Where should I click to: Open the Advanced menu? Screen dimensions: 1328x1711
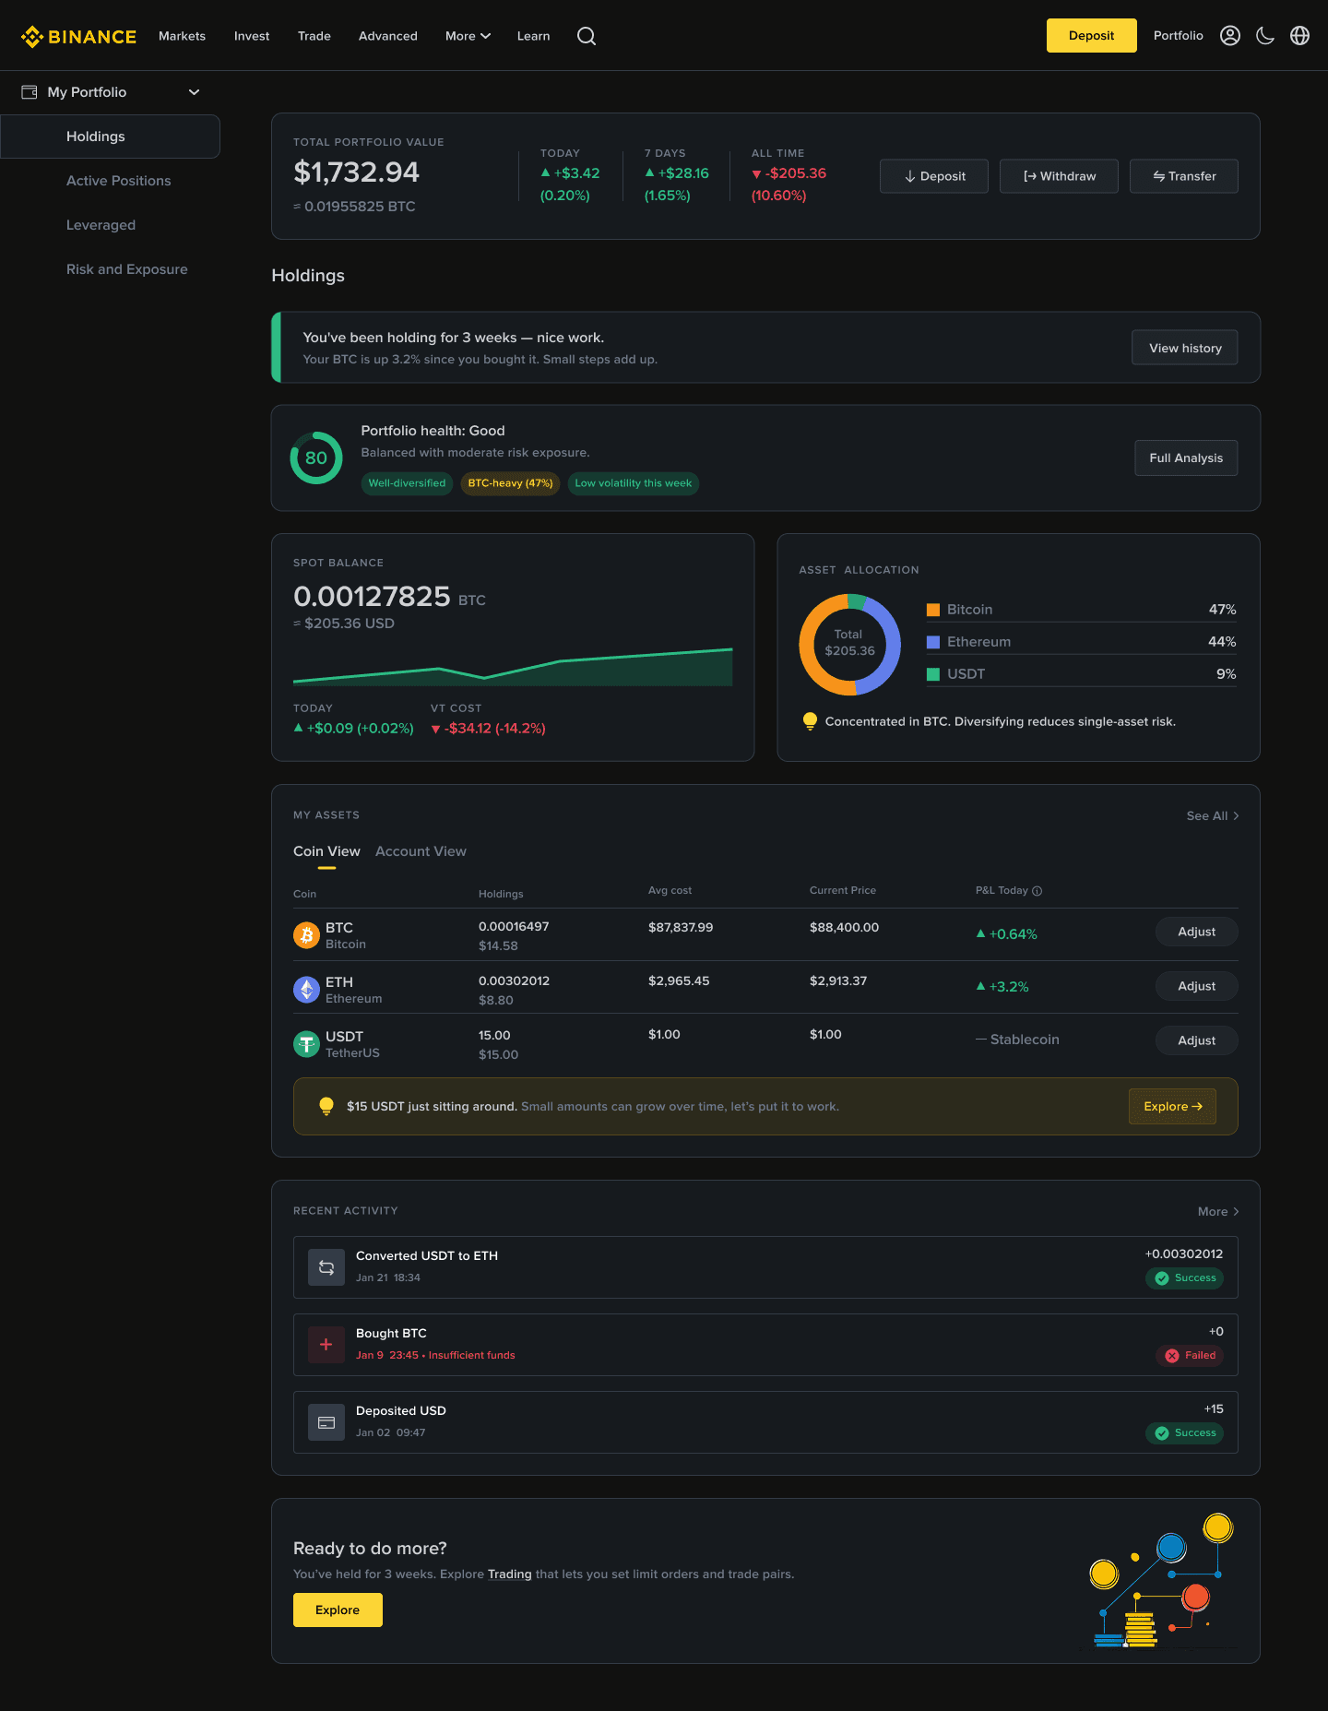point(388,36)
